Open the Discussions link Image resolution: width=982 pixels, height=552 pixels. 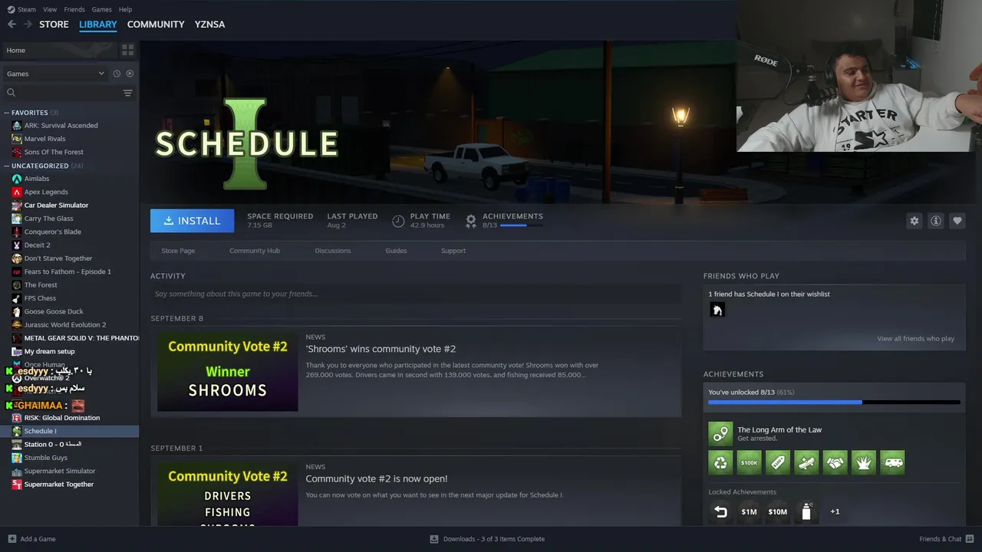pyautogui.click(x=333, y=251)
